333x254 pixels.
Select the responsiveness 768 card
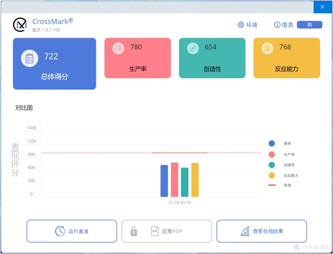[x=287, y=58]
